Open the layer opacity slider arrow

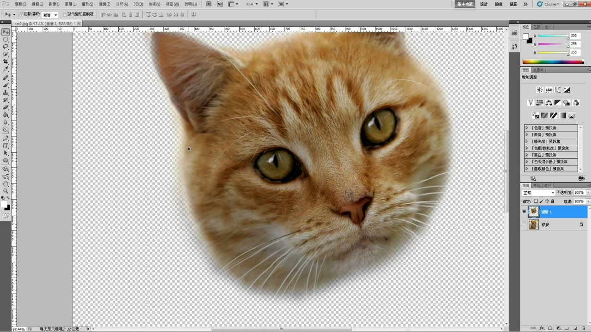[589, 192]
